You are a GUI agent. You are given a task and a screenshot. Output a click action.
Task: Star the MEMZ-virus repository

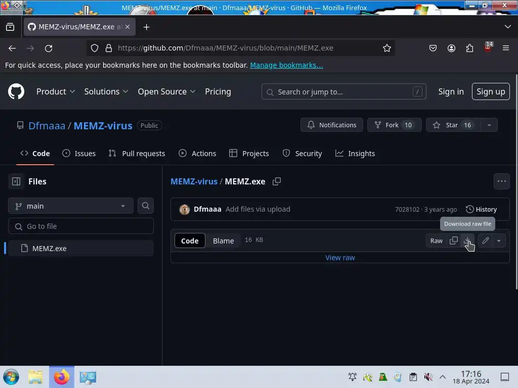(454, 125)
